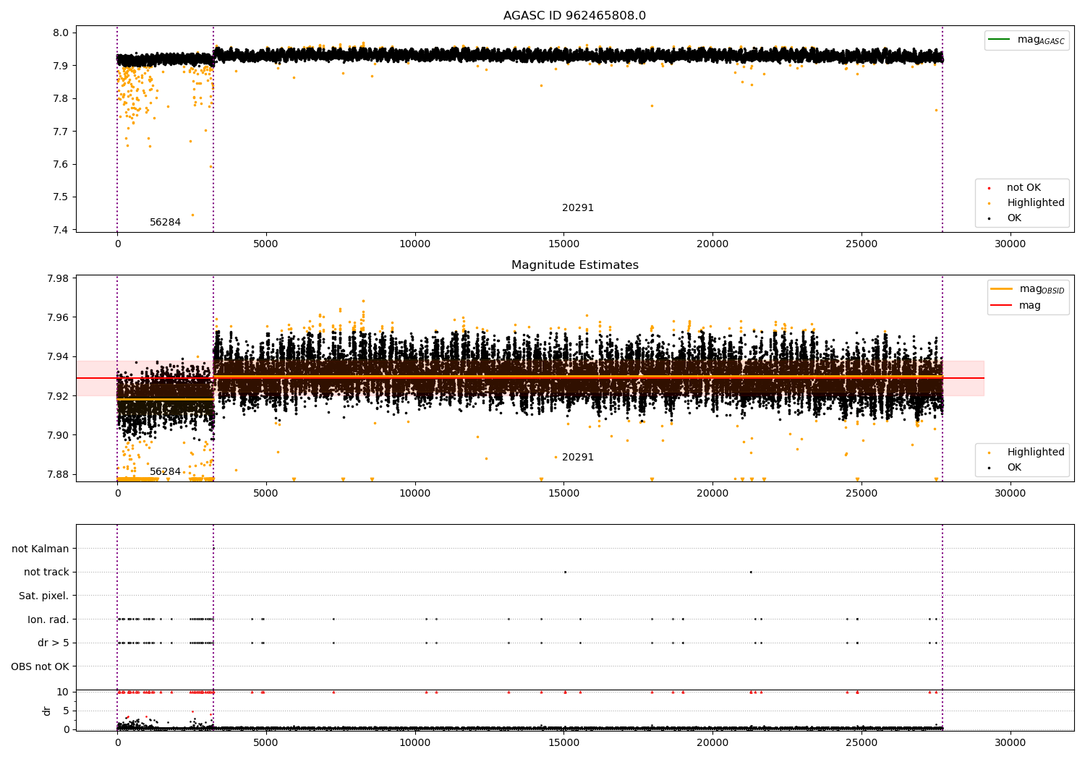Screen dimensions: 1085x759
Task: Click the 'AGASC ID 962465808.0' title
Action: coord(574,16)
